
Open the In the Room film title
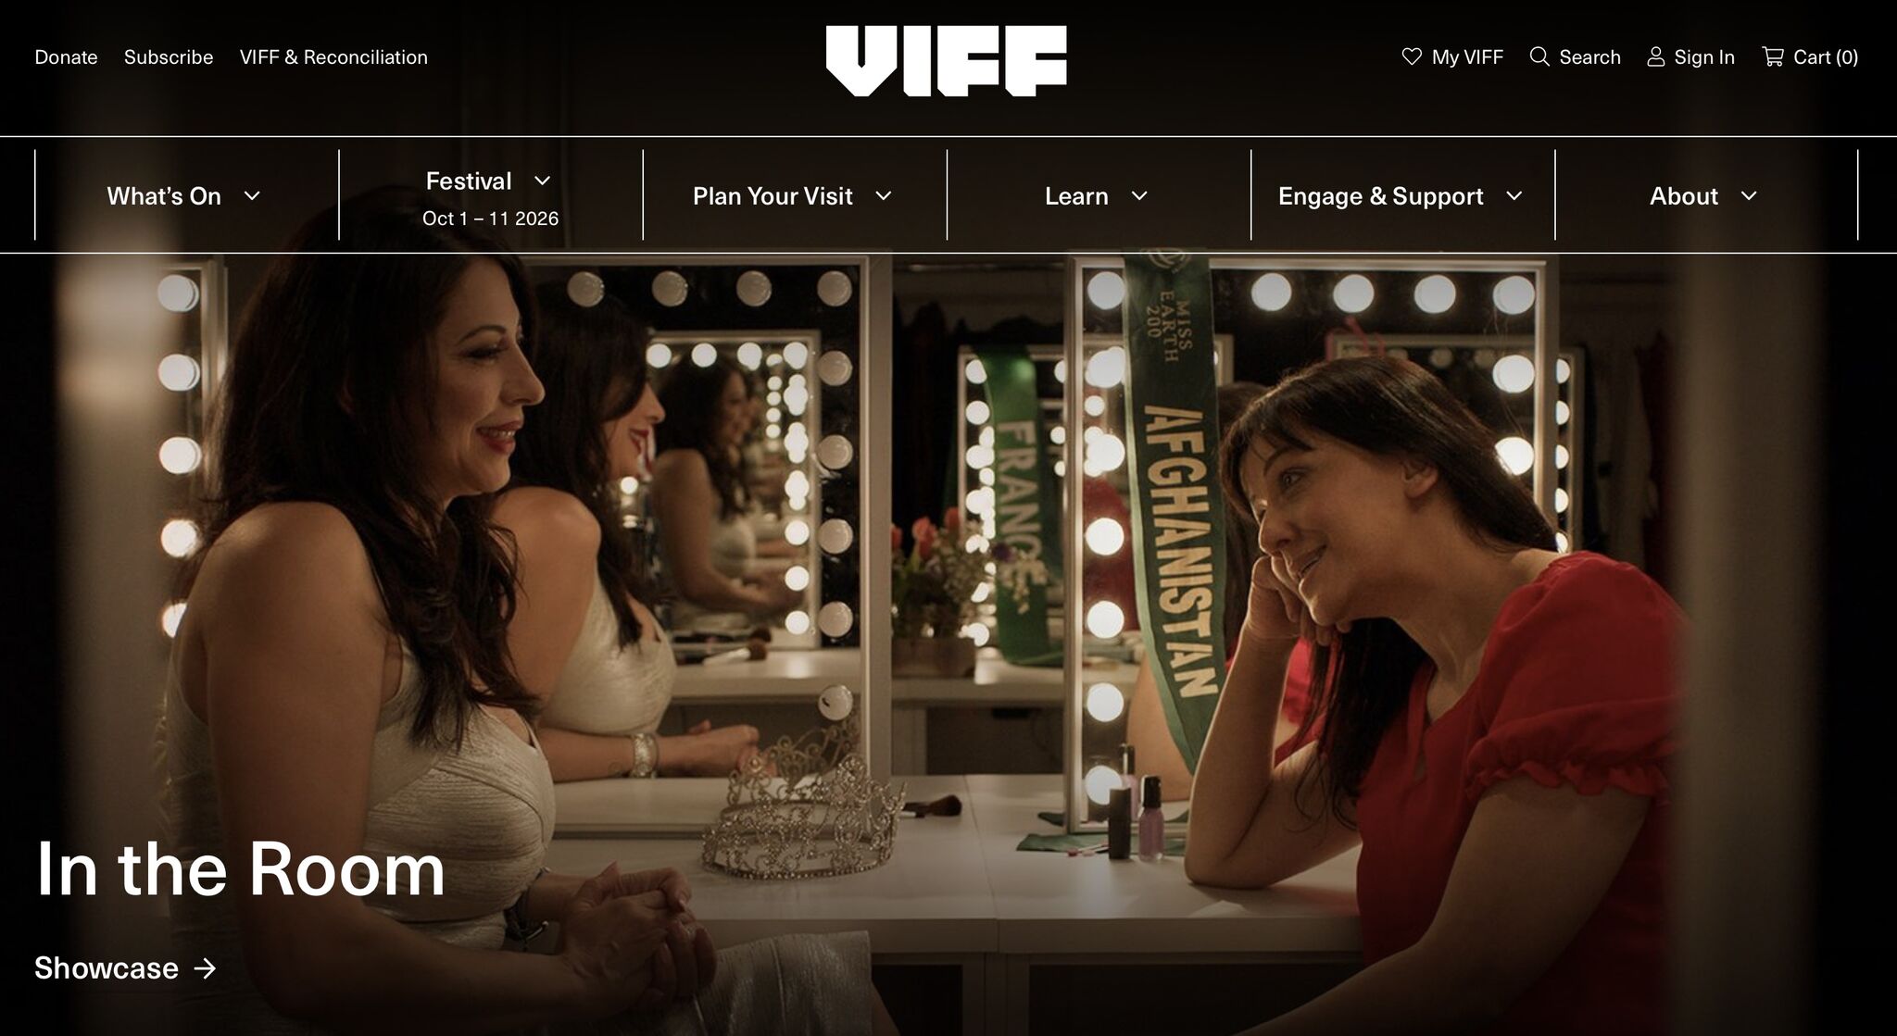(x=240, y=868)
